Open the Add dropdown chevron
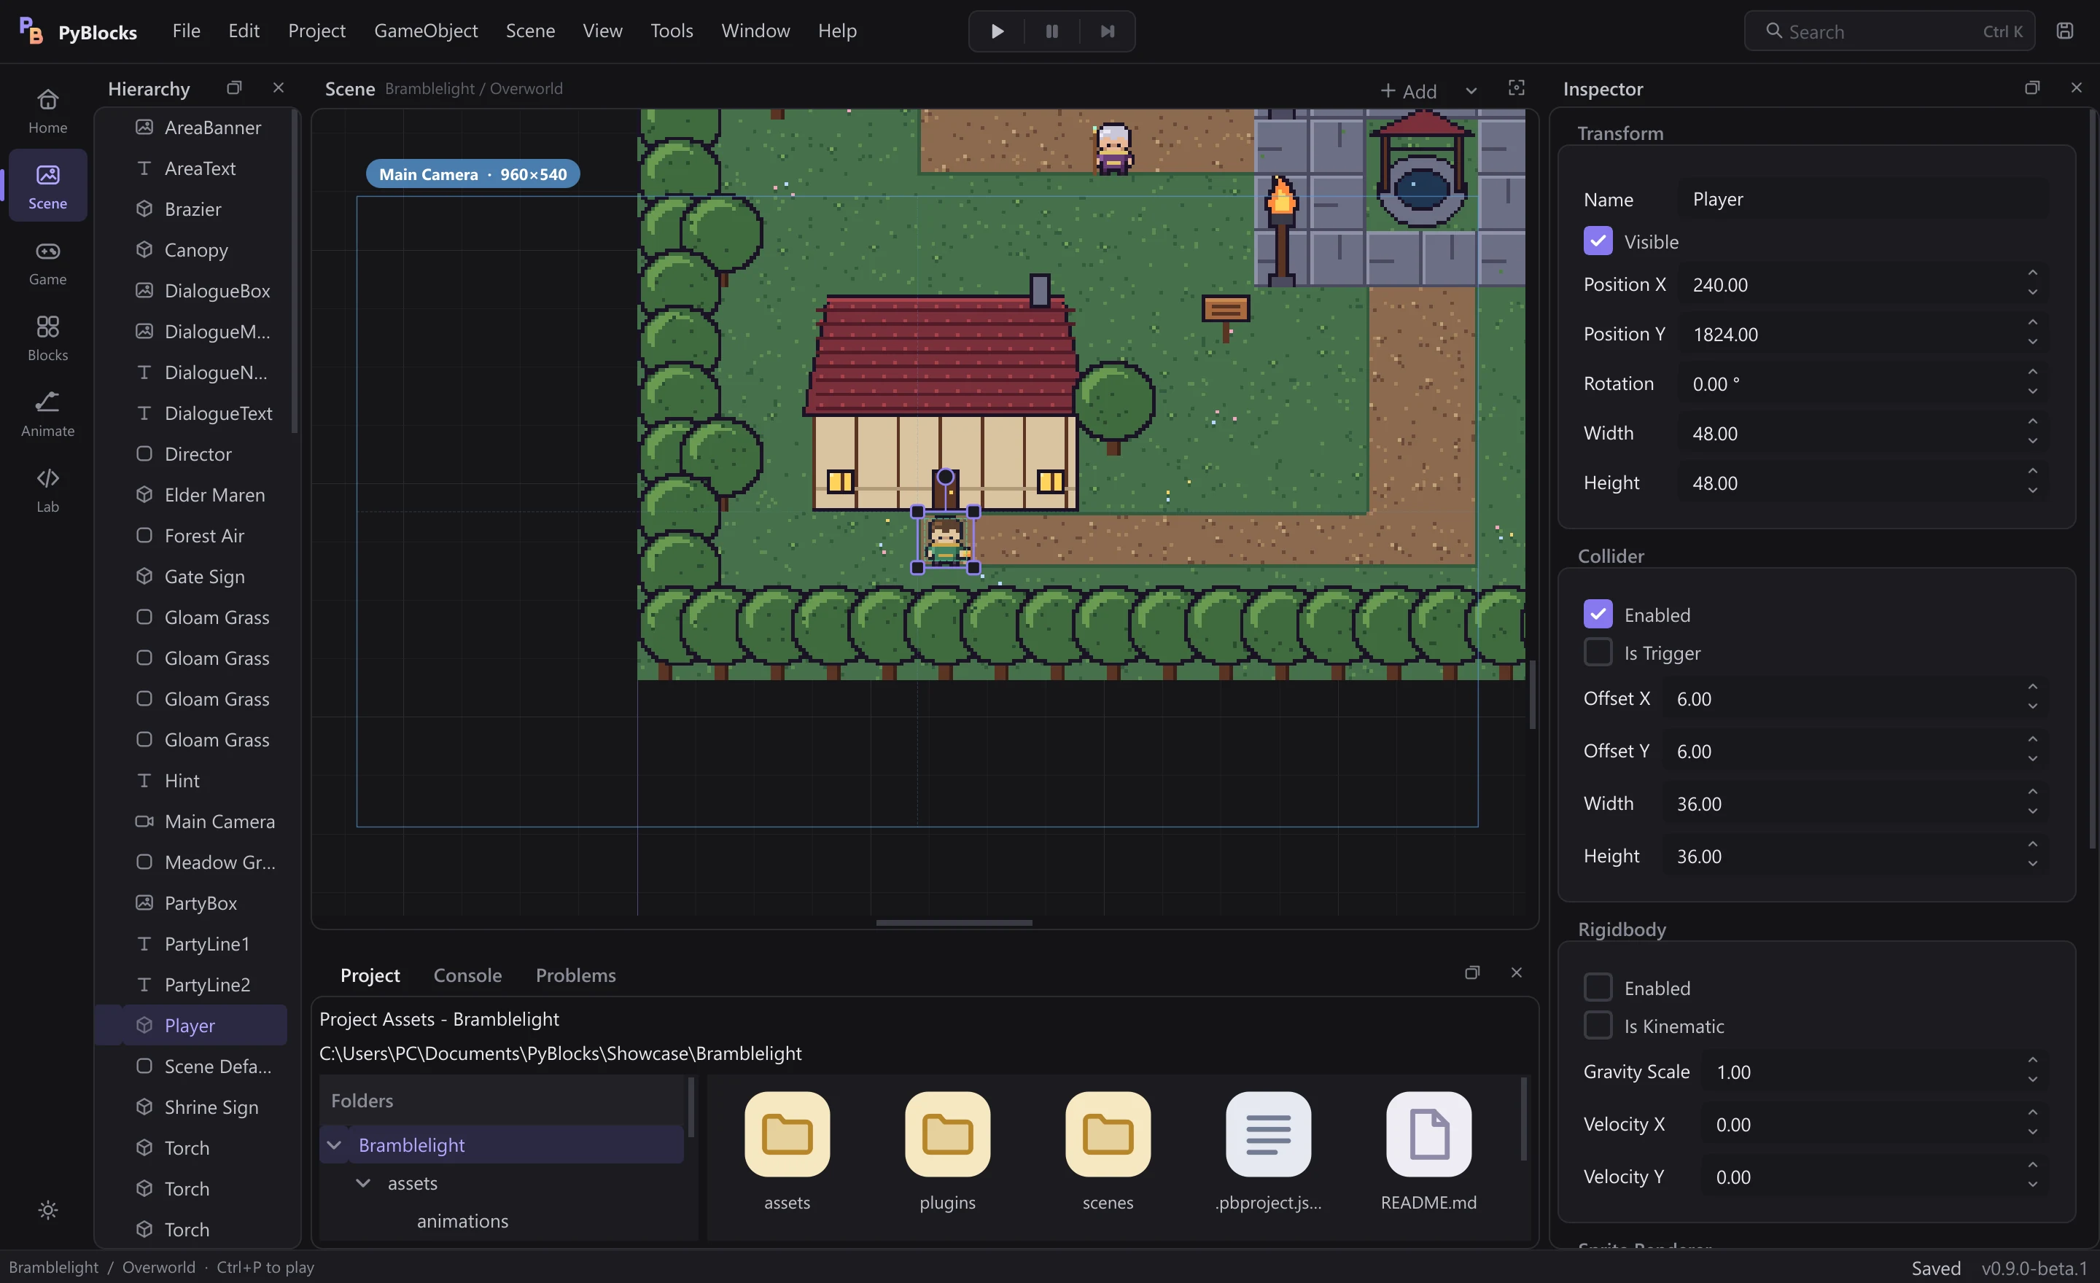This screenshot has width=2100, height=1283. pos(1471,90)
